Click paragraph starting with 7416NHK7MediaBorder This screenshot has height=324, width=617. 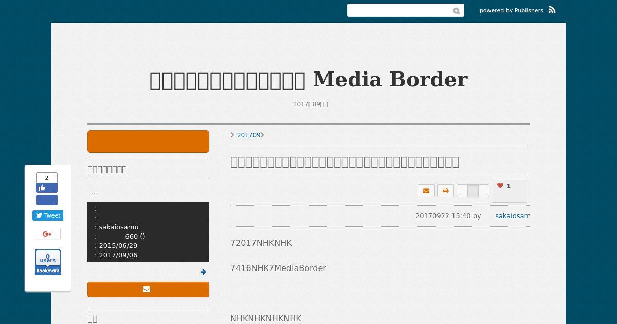click(x=278, y=268)
